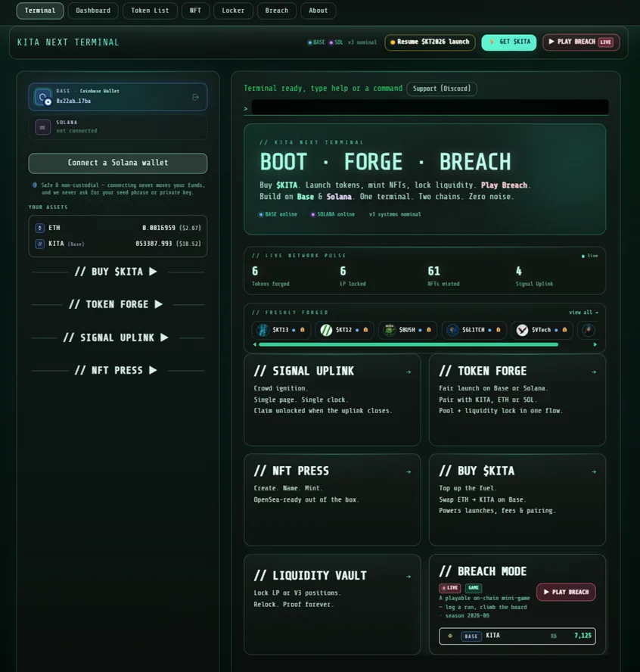This screenshot has width=640, height=672.
Task: Open the $KT12 striped token avatar
Action: pos(326,330)
